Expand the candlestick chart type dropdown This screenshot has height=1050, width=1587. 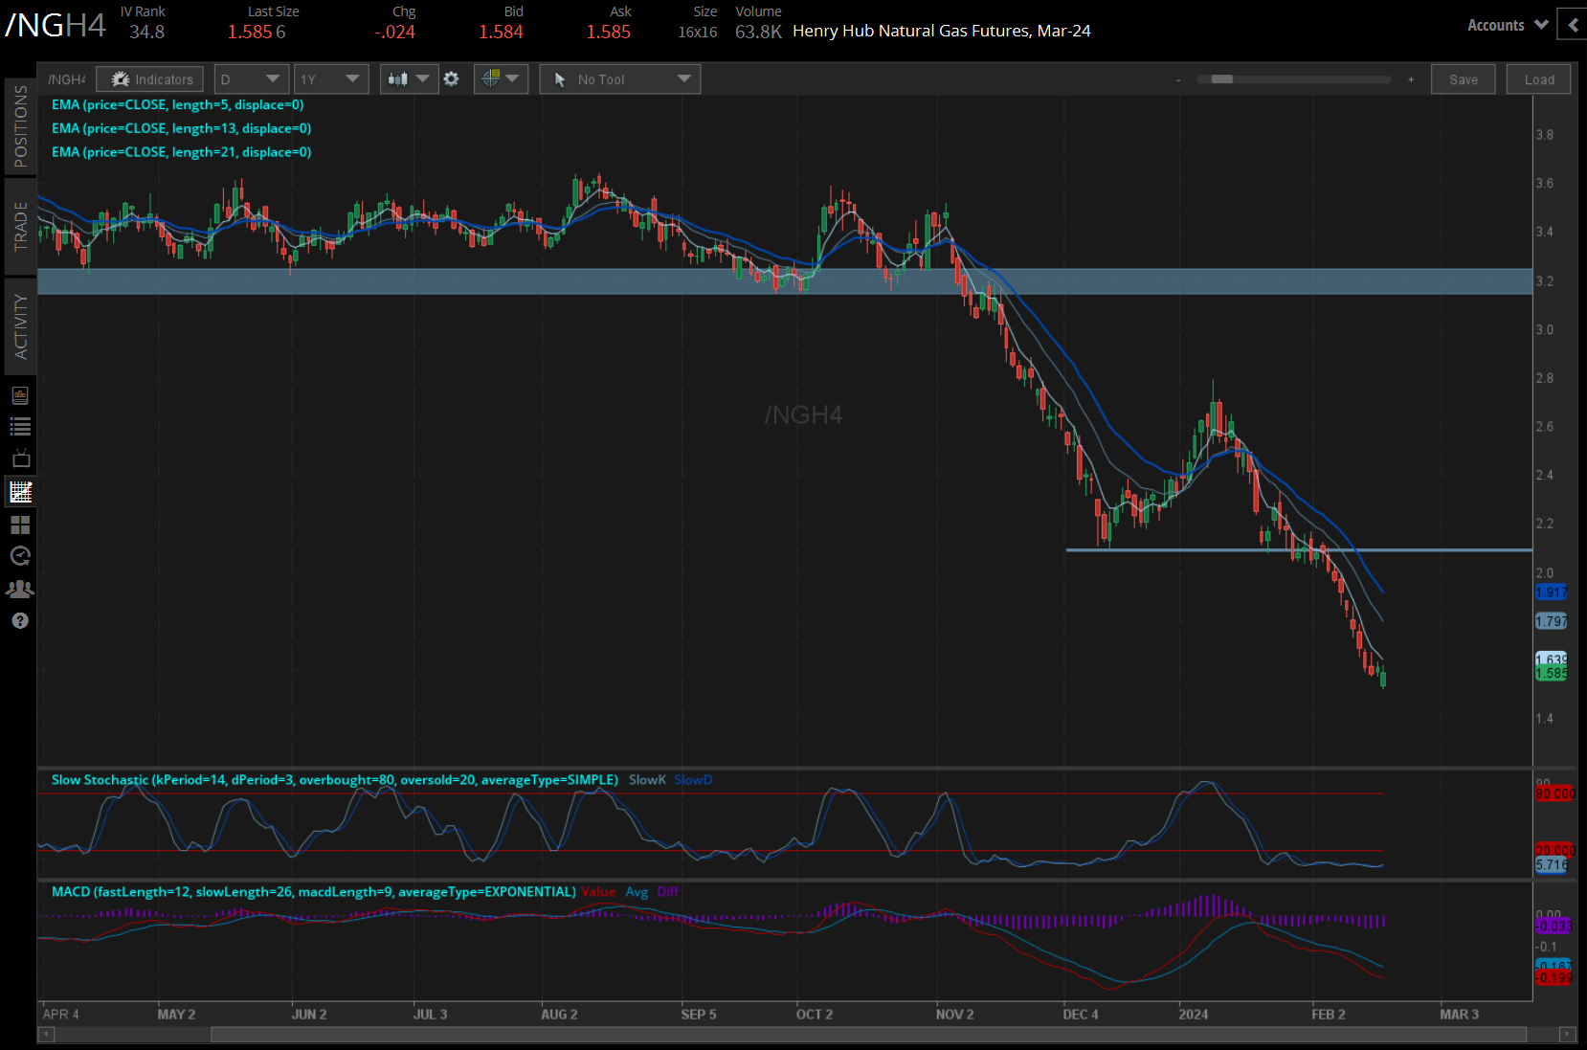409,79
